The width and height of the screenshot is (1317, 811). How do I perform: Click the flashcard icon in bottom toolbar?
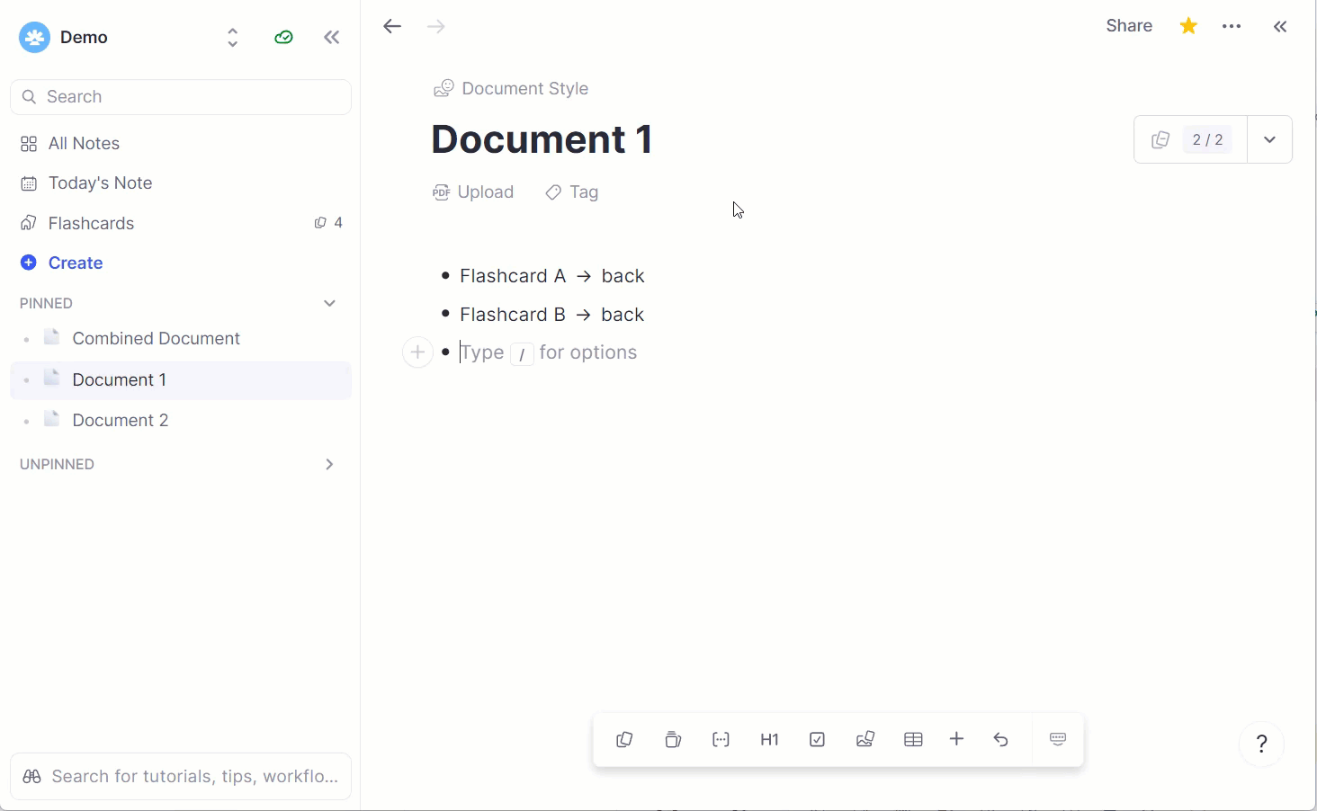pyautogui.click(x=624, y=739)
